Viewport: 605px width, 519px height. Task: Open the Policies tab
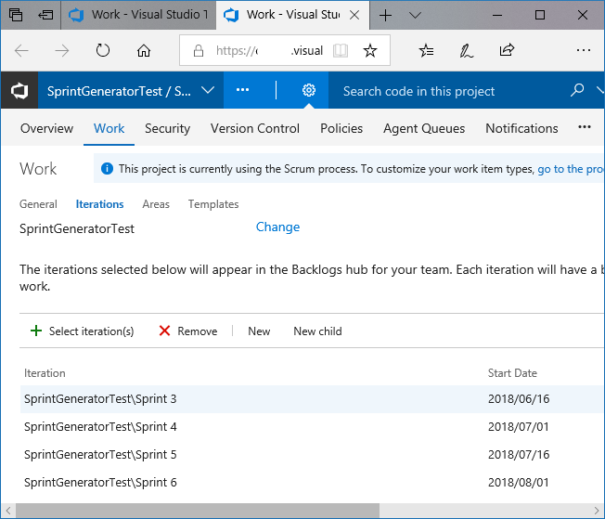[x=341, y=128]
